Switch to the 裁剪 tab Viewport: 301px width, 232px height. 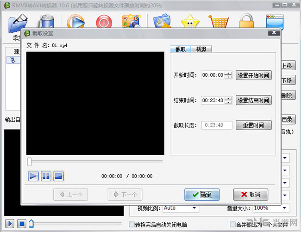point(201,49)
